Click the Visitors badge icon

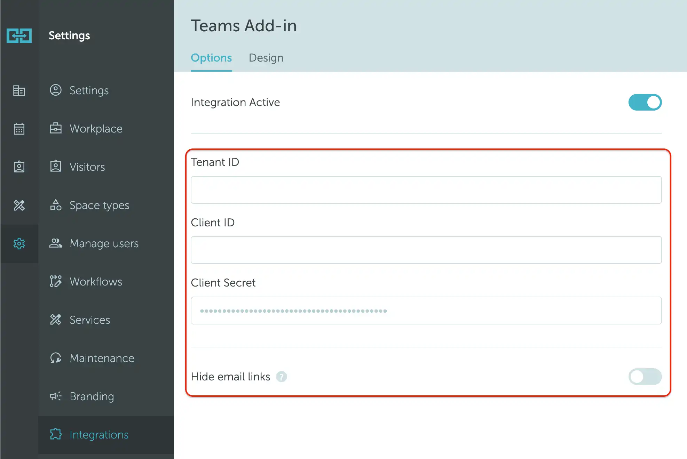coord(56,166)
